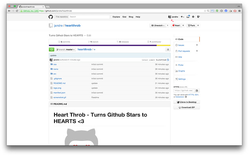Open a new browser tab
This screenshot has height=157, width=251.
click(47, 7)
